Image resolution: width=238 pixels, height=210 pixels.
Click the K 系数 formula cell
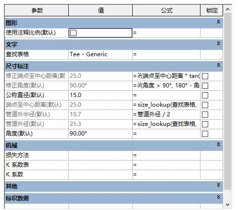click(x=166, y=174)
